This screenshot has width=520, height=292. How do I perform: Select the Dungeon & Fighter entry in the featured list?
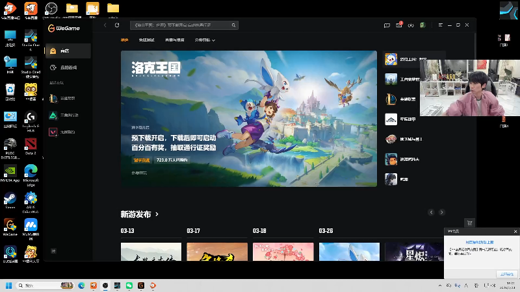tap(404, 140)
